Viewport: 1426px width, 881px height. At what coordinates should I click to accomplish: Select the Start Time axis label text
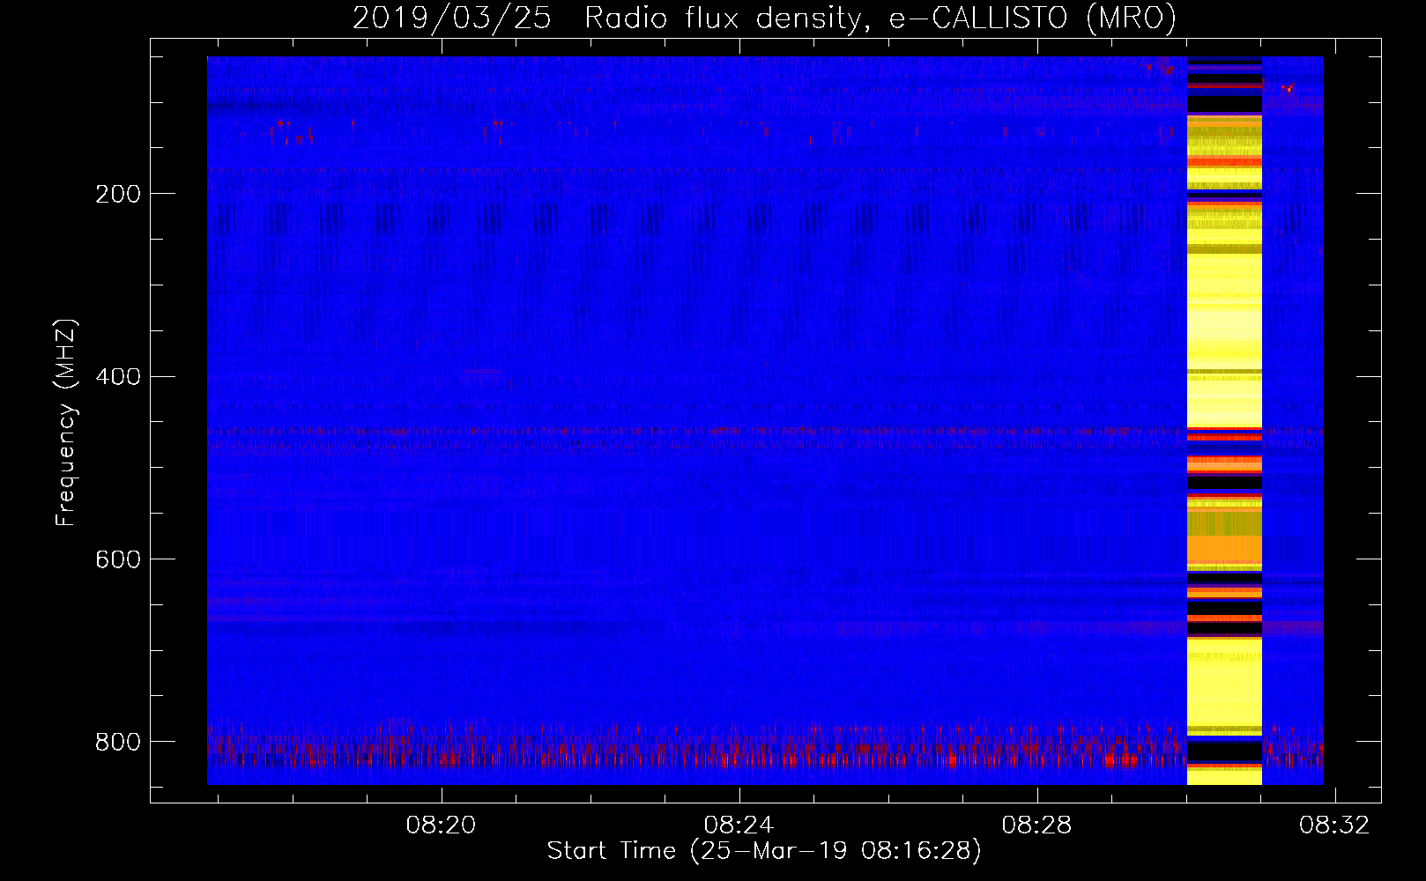(x=764, y=851)
